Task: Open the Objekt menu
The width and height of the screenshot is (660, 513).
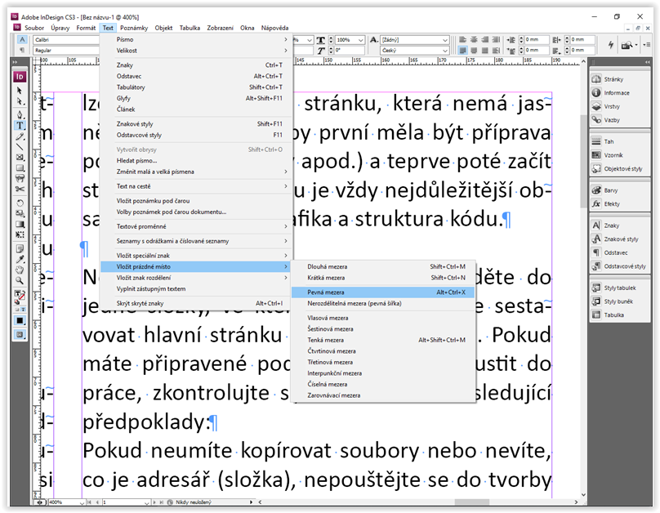Action: [163, 28]
